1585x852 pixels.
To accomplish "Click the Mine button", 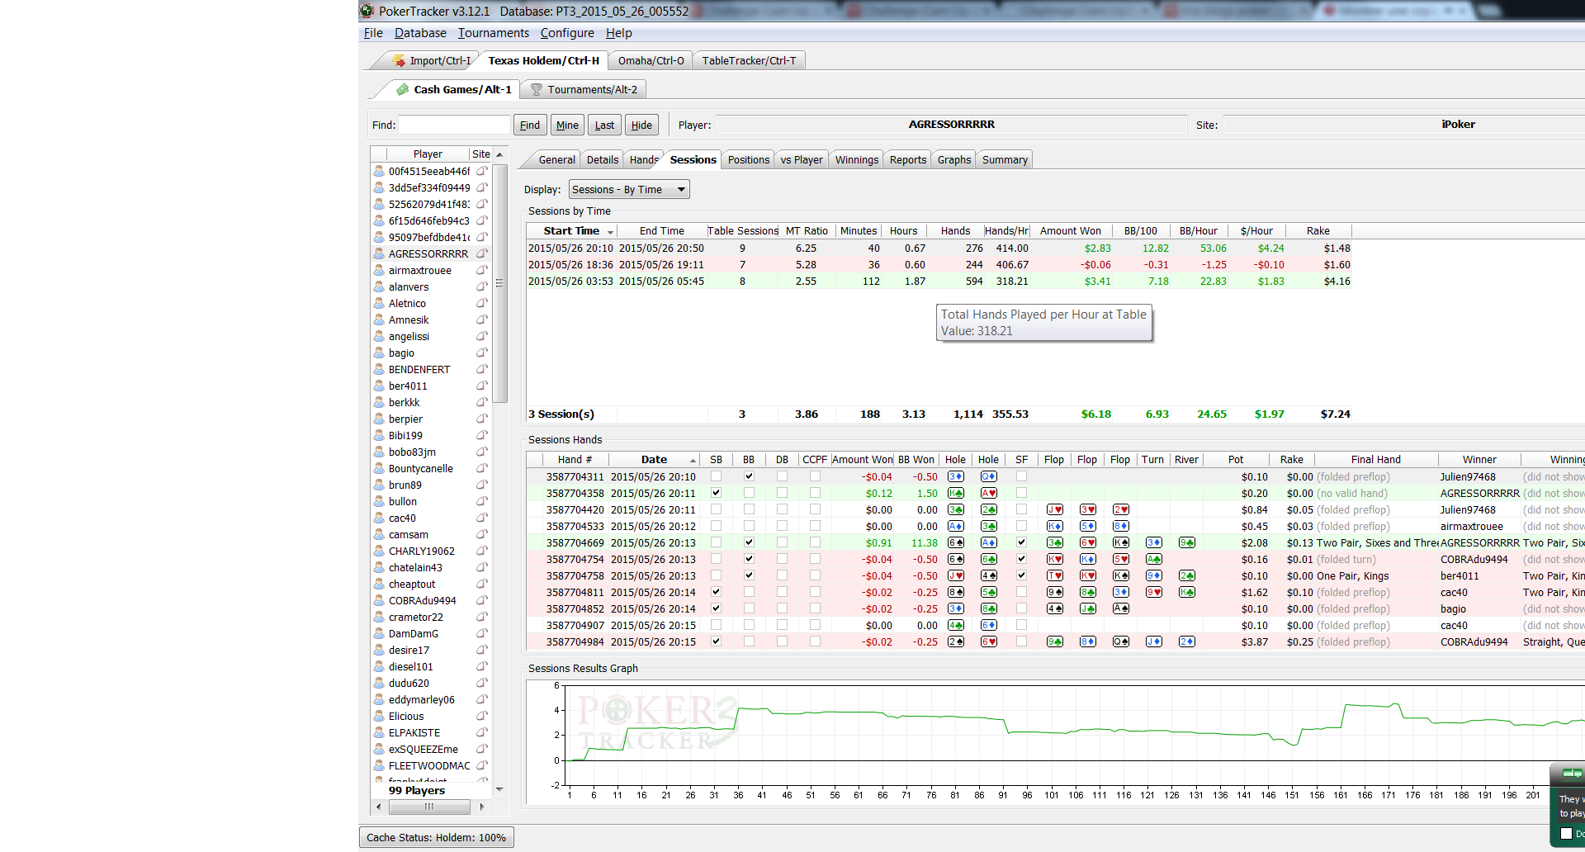I will (x=567, y=125).
